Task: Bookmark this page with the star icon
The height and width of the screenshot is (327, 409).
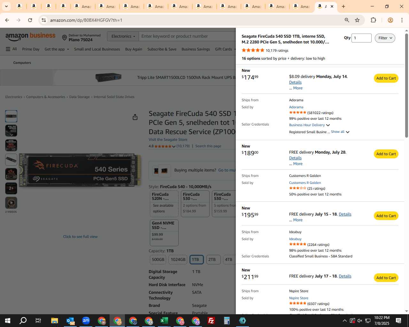Action: [x=357, y=20]
